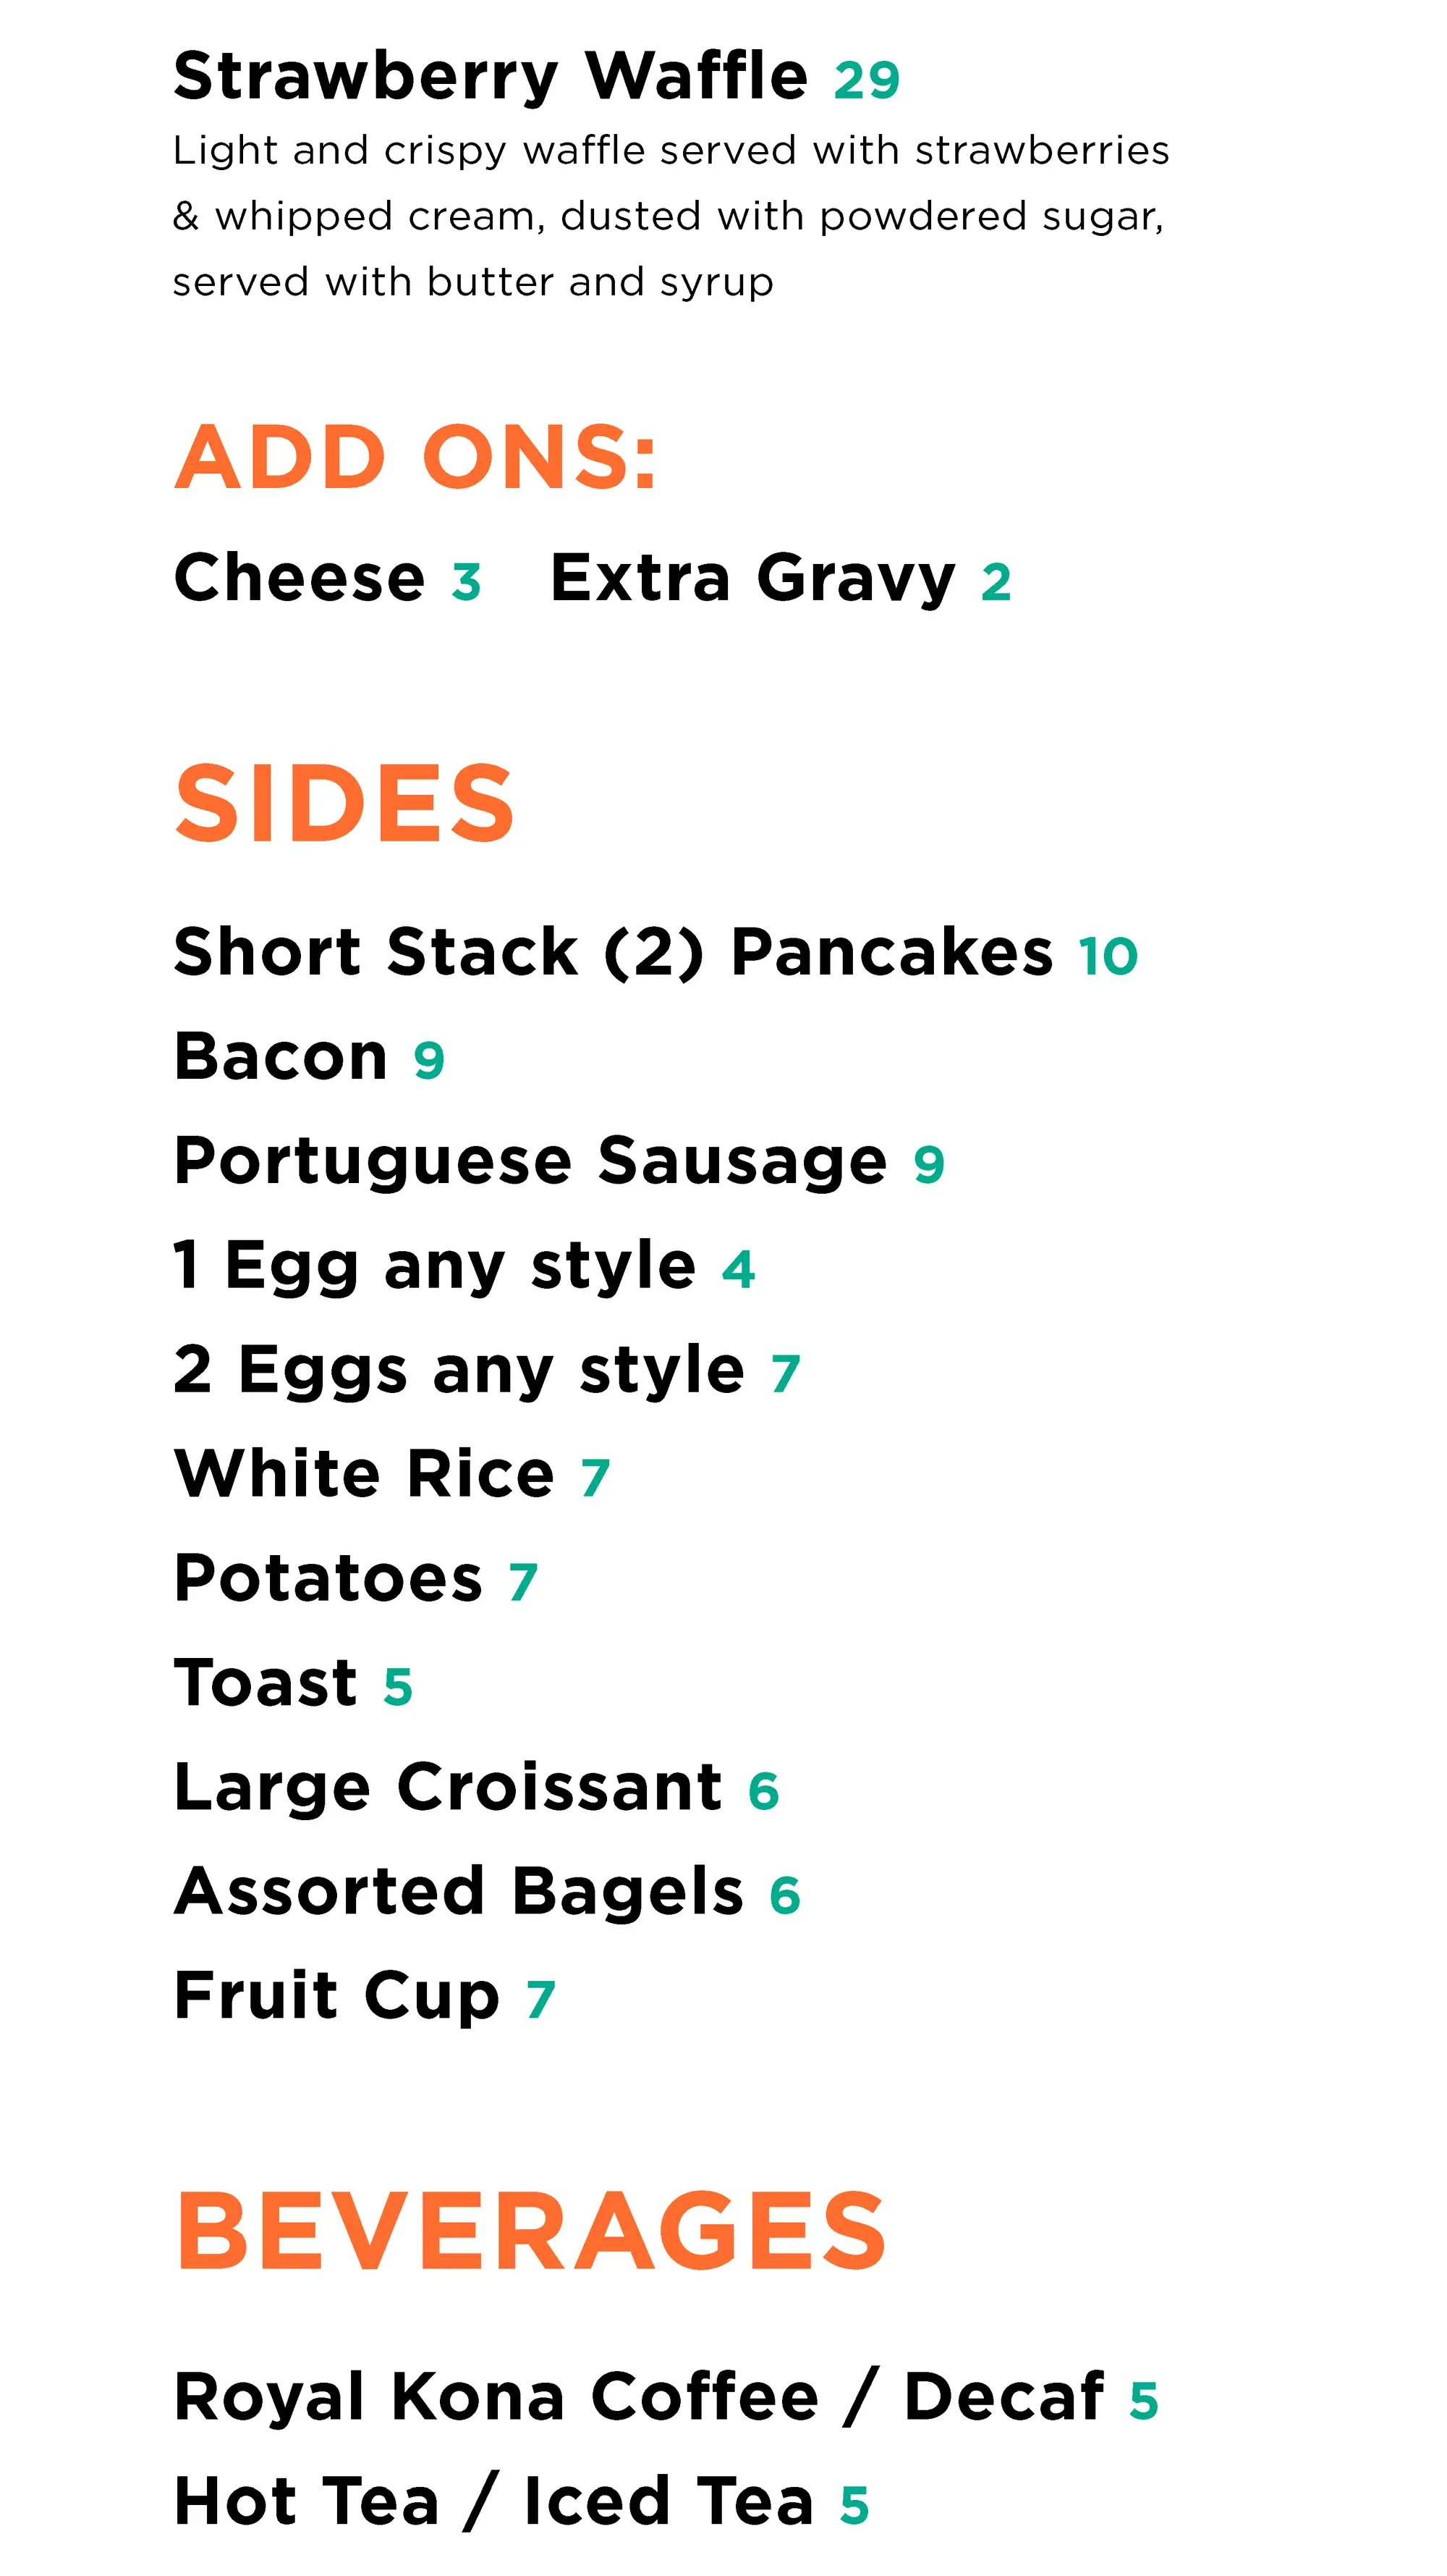1447x2576 pixels.
Task: Click Hot Tea / Iced Tea item
Action: point(493,2501)
